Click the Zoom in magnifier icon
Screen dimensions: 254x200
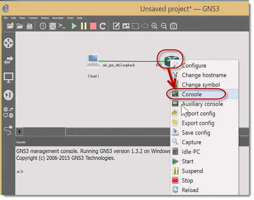coord(154,26)
